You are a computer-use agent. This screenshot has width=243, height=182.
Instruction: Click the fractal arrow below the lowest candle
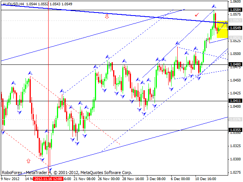point(50,170)
